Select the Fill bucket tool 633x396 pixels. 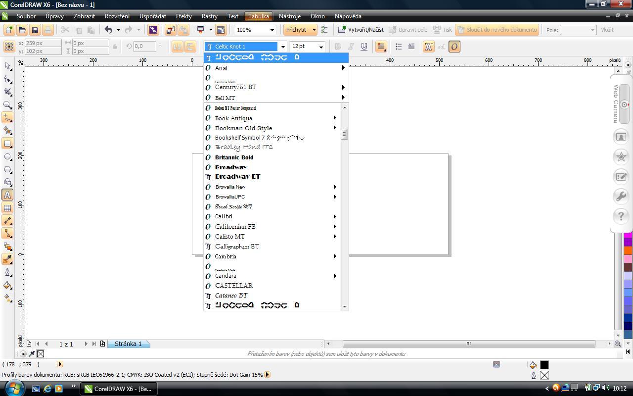(7, 285)
